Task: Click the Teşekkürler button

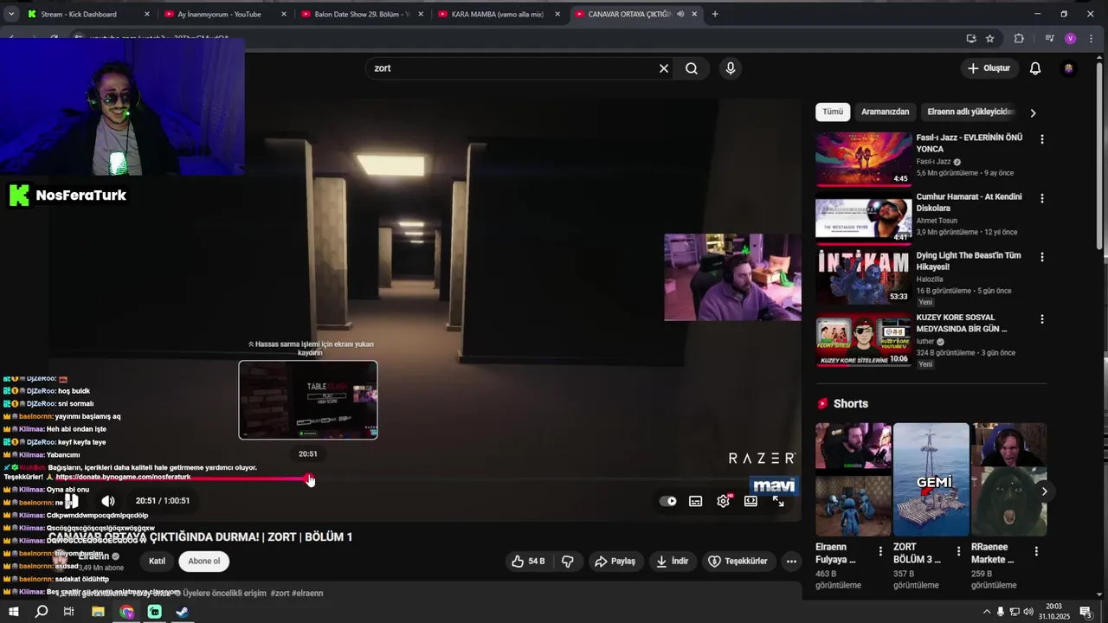Action: click(738, 561)
